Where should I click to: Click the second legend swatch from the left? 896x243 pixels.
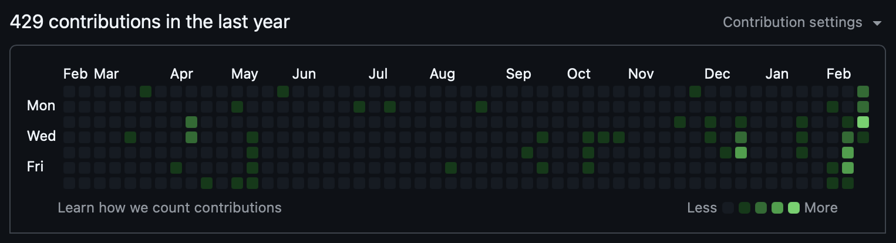pos(745,208)
